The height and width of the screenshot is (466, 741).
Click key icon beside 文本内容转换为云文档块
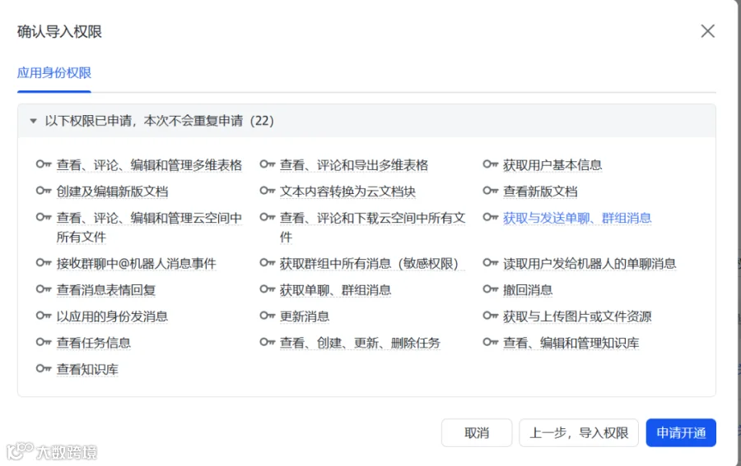267,191
